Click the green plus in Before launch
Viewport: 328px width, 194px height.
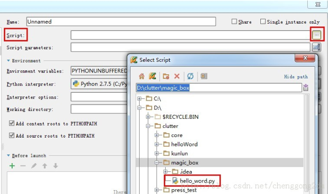pyautogui.click(x=12, y=166)
